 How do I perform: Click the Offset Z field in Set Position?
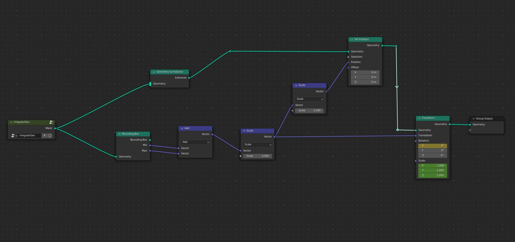click(365, 82)
